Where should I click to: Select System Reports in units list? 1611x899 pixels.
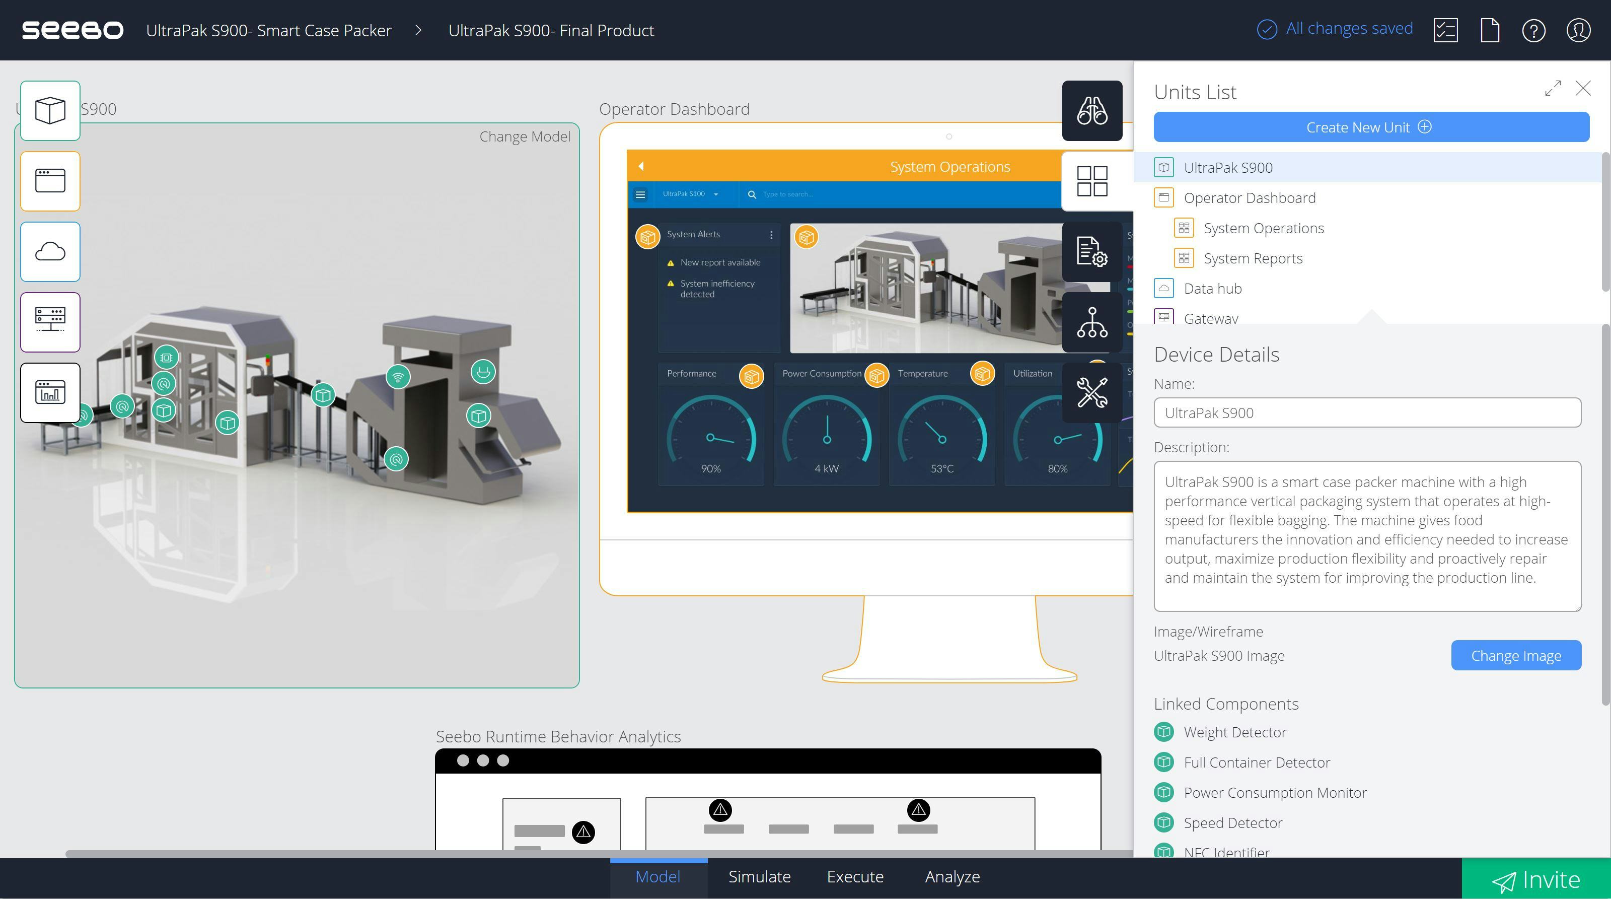pyautogui.click(x=1253, y=258)
